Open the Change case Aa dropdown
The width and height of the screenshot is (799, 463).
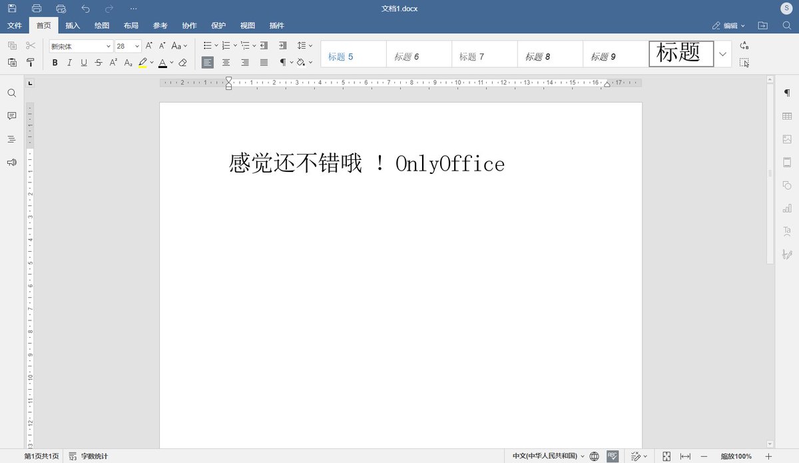click(x=179, y=45)
